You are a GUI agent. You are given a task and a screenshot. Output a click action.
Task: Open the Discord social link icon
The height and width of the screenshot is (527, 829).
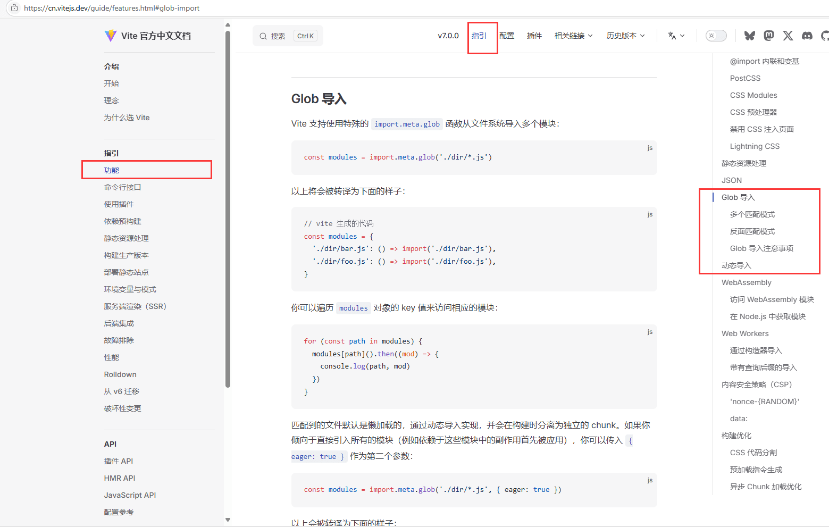coord(807,36)
